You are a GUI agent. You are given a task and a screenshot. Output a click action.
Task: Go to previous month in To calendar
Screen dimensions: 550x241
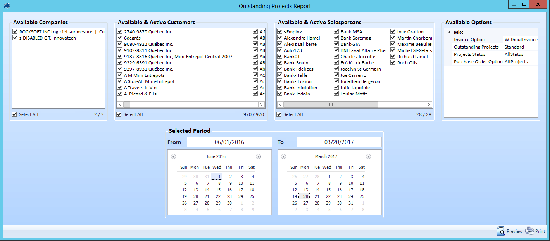[283, 157]
